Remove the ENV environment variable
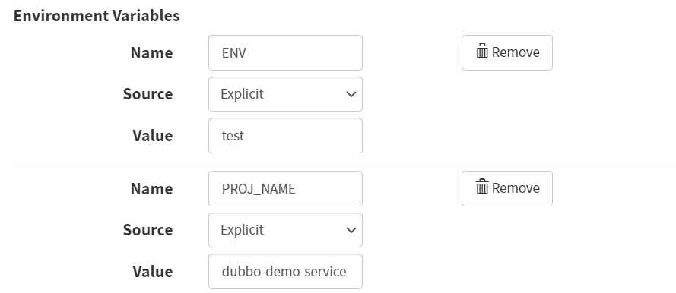The width and height of the screenshot is (676, 293). pyautogui.click(x=507, y=52)
